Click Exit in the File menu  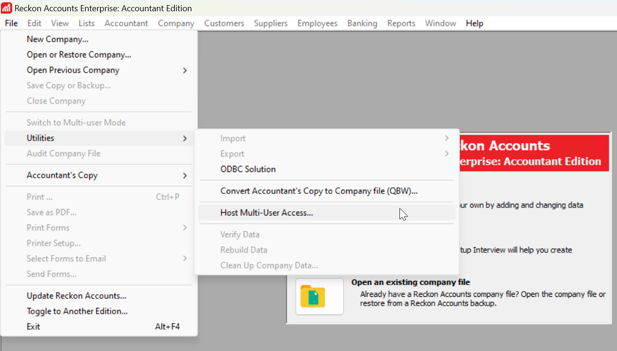(99, 327)
